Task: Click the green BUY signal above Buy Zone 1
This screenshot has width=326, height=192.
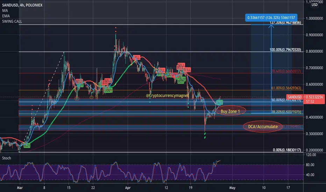Action: pyautogui.click(x=220, y=102)
